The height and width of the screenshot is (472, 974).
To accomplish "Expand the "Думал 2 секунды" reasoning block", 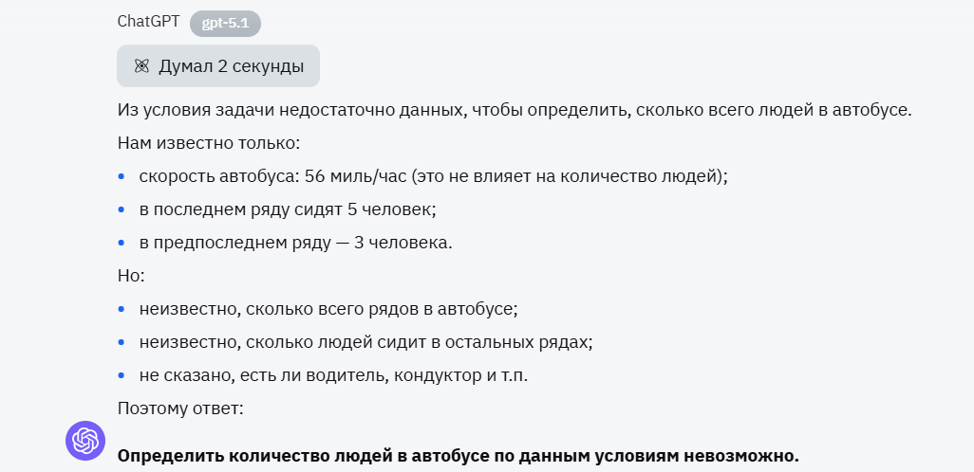I will point(218,66).
